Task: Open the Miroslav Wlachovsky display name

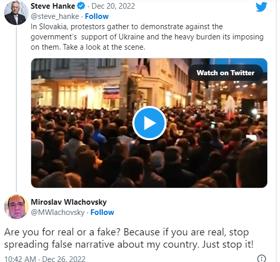Action: (69, 202)
